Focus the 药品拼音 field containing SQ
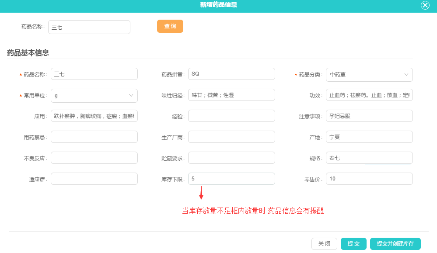Screen dimensions: 437x253 231,74
